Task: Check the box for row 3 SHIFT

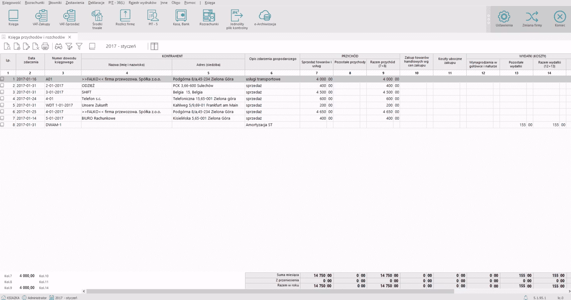Action: (x=2, y=92)
